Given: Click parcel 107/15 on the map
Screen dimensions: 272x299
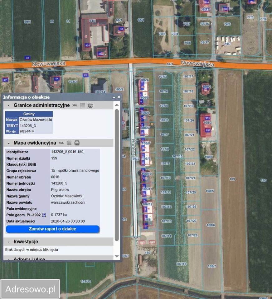Looking at the screenshot, I should 177,156.
